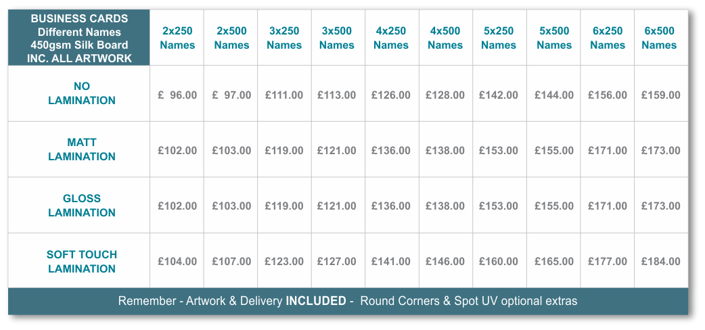Click the £177.00 soft touch price
This screenshot has width=705, height=330.
608,261
